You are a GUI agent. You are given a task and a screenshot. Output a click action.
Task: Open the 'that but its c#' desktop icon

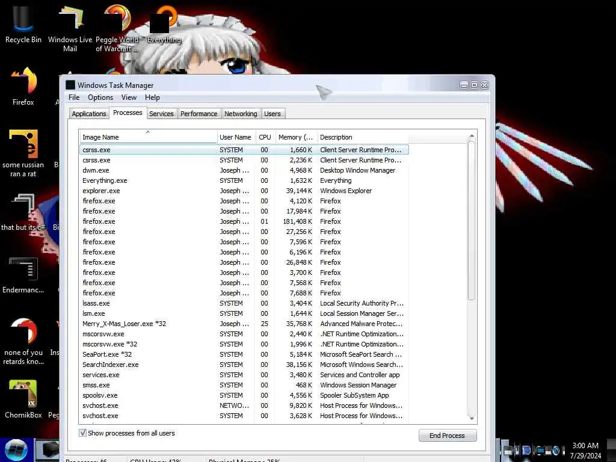pyautogui.click(x=23, y=212)
